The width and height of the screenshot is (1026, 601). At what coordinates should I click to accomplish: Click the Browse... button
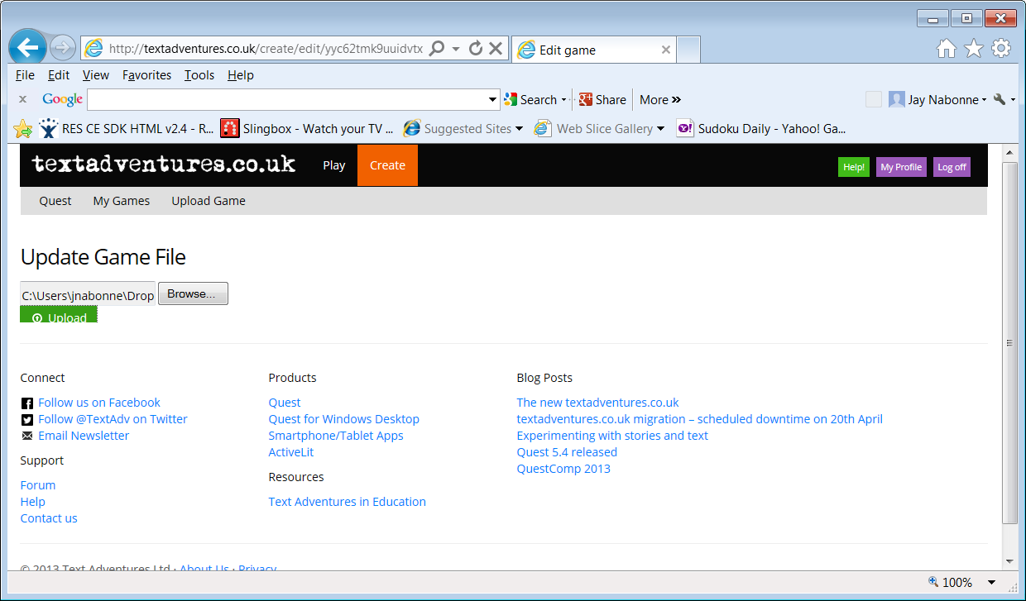click(x=192, y=294)
